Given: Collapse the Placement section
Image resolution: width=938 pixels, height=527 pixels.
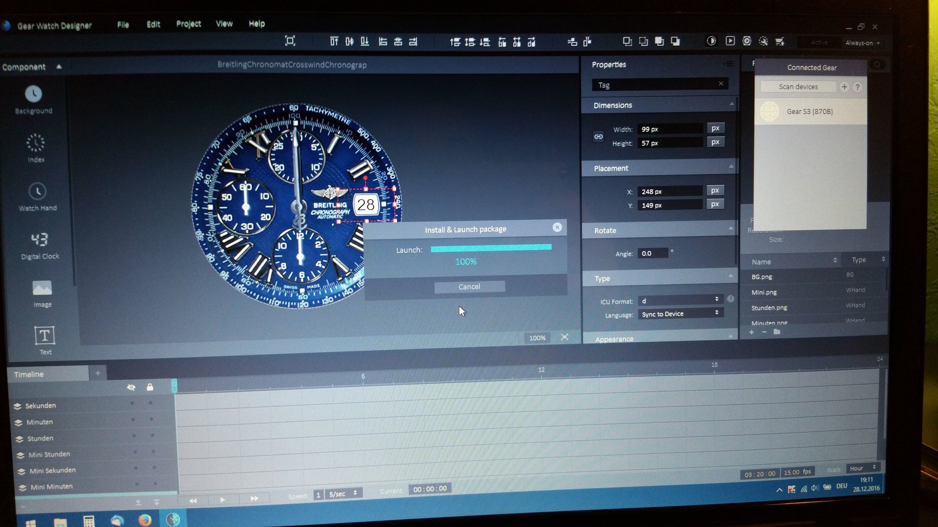Looking at the screenshot, I should pos(731,166).
